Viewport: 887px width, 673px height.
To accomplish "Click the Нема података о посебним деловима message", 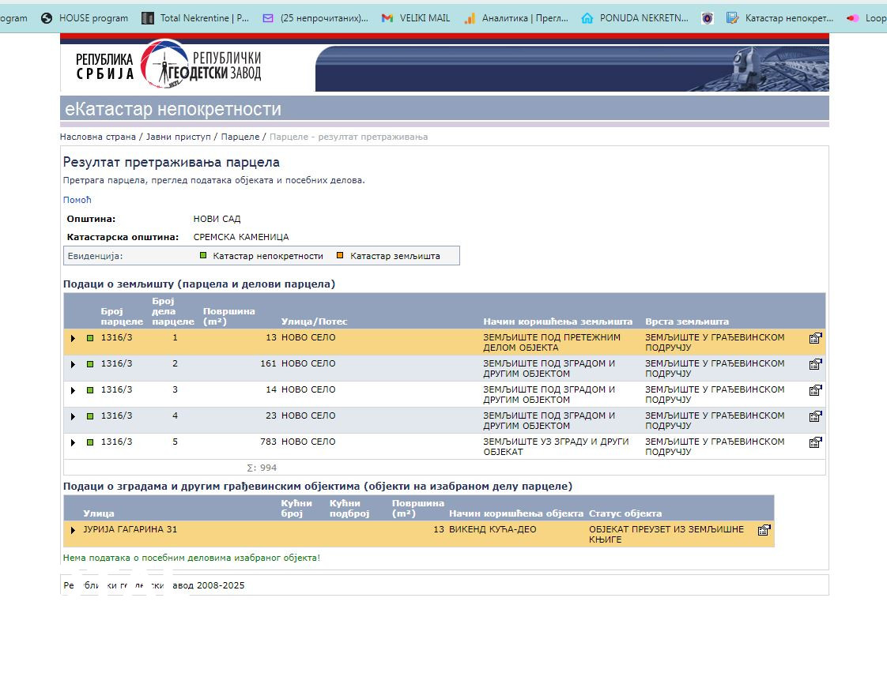I will tap(191, 558).
